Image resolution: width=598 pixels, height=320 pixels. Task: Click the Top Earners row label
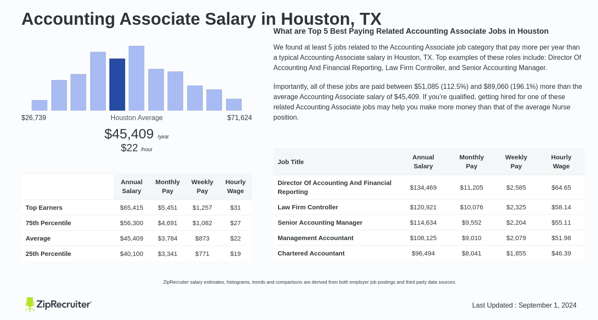(x=44, y=208)
